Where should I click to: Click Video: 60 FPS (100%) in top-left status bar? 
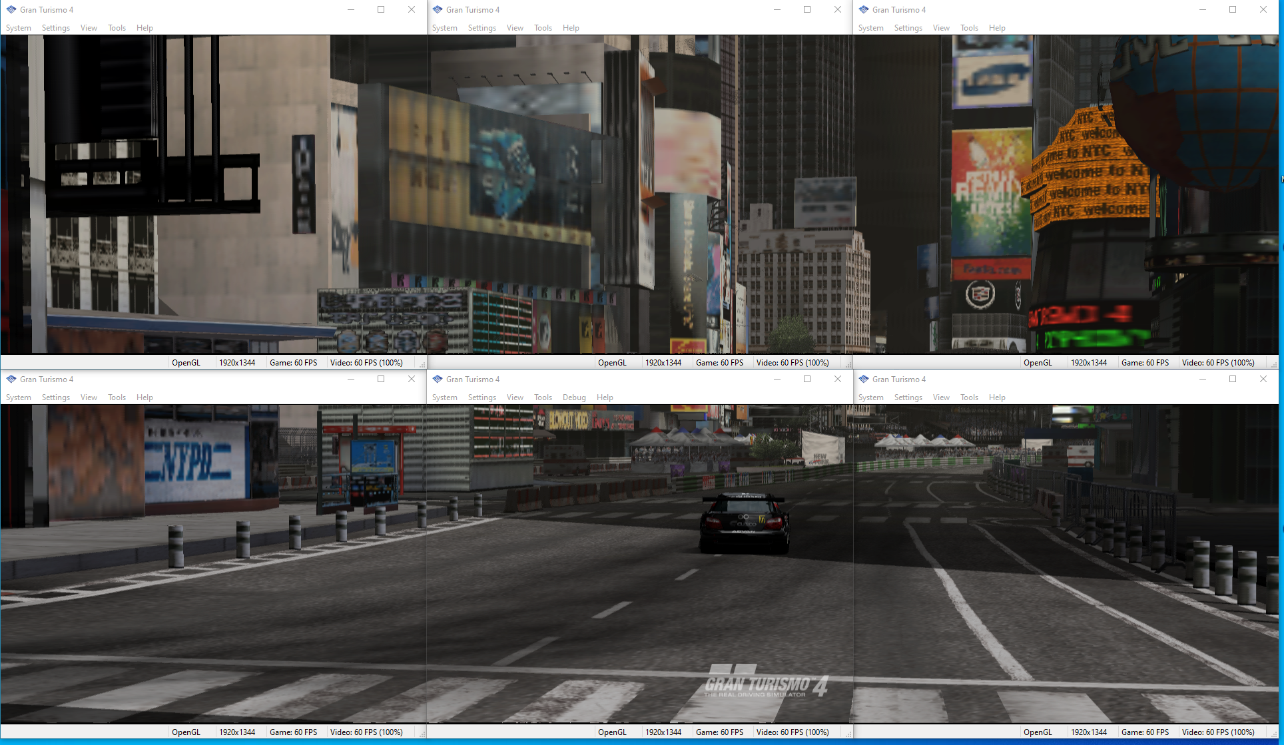coord(366,363)
